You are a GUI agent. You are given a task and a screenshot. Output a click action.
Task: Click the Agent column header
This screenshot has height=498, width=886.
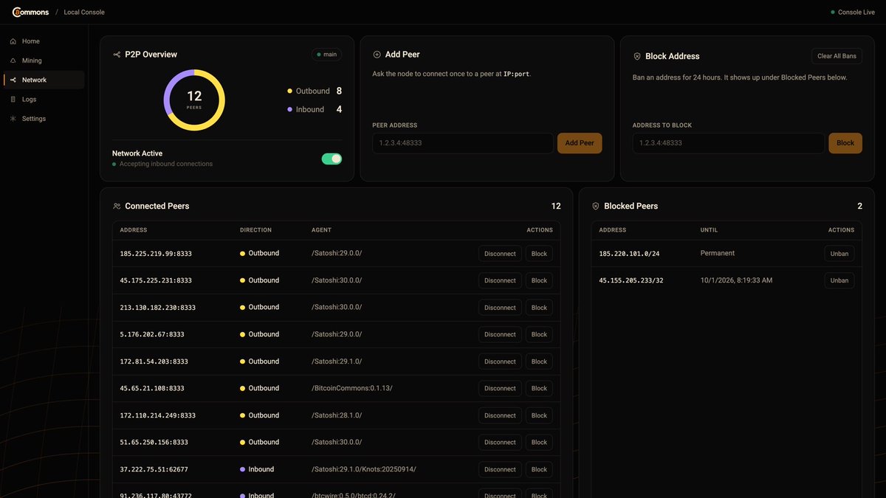[322, 230]
